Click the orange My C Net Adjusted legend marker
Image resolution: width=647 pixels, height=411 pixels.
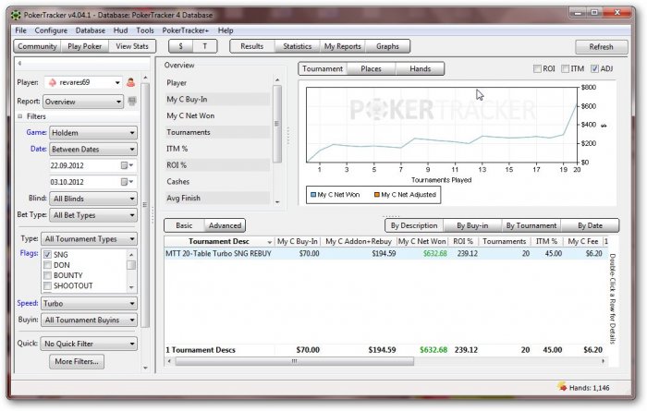tap(377, 195)
